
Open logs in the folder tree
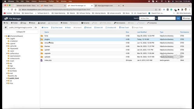[11, 66]
